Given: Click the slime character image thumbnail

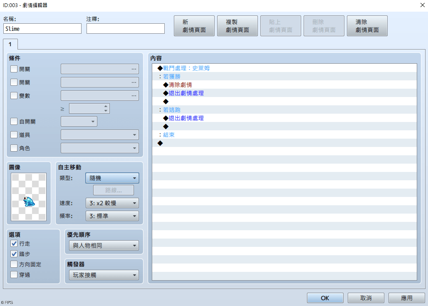Looking at the screenshot, I should point(29,197).
